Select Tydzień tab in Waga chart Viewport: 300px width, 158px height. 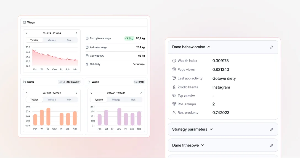pyautogui.click(x=34, y=40)
